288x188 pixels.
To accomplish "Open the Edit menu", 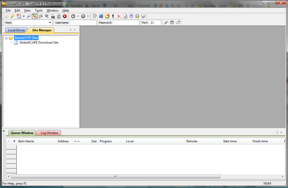I will [x=17, y=11].
